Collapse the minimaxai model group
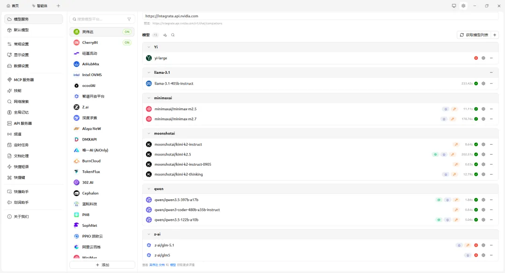Viewport: 505px width, 273px height. point(149,98)
